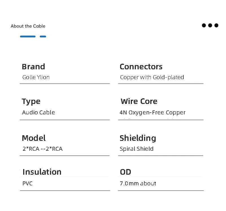226x211 pixels.
Task: Select the Type label
Action: click(31, 101)
